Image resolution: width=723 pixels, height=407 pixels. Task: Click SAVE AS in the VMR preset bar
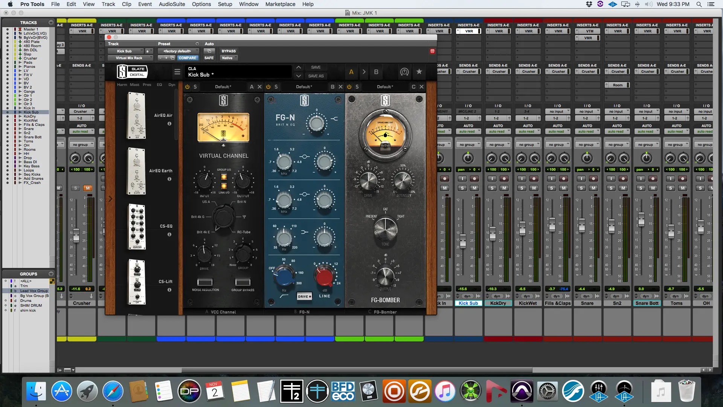[316, 76]
